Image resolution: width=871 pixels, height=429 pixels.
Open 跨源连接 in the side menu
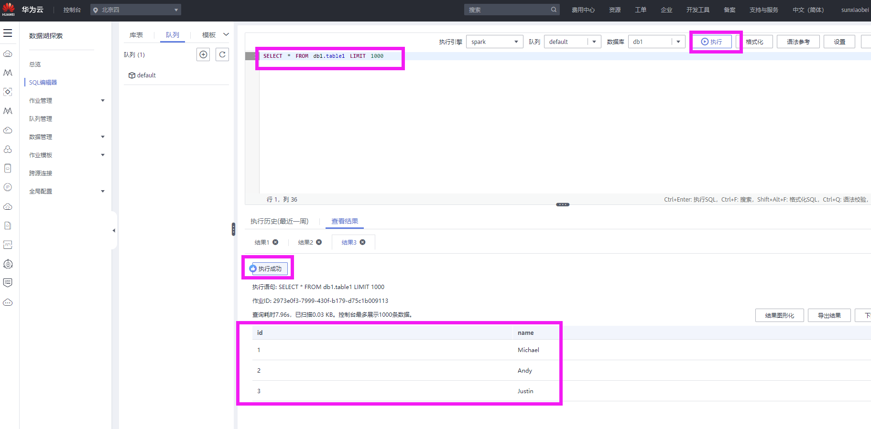point(41,173)
